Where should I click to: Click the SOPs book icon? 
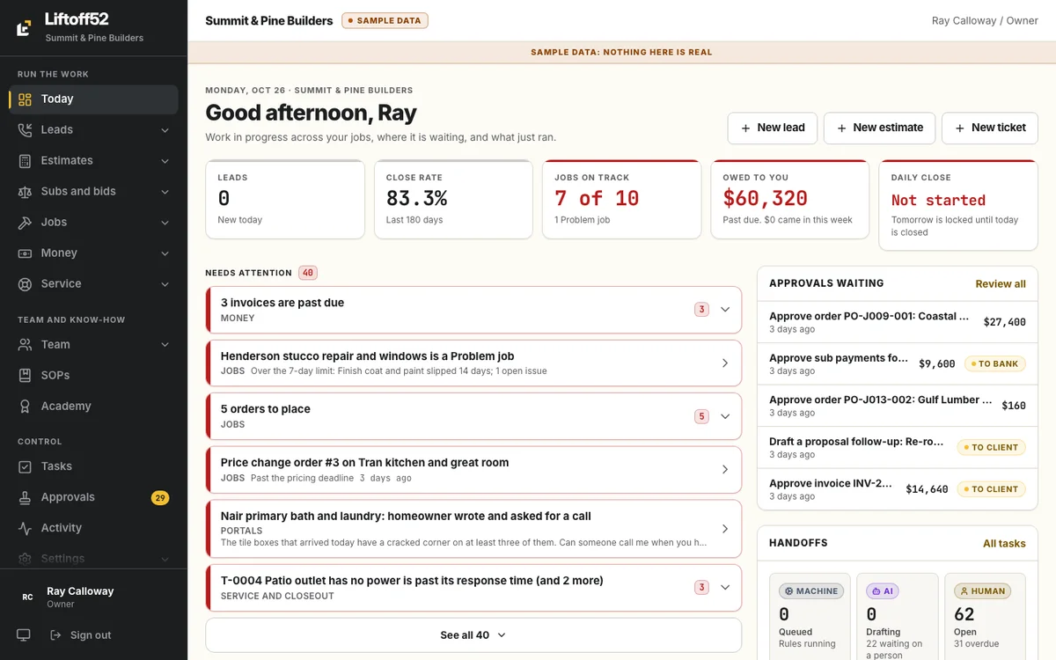pyautogui.click(x=25, y=376)
